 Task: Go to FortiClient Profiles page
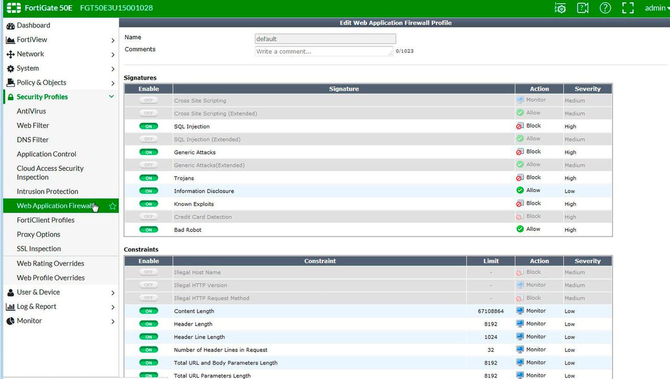click(46, 220)
